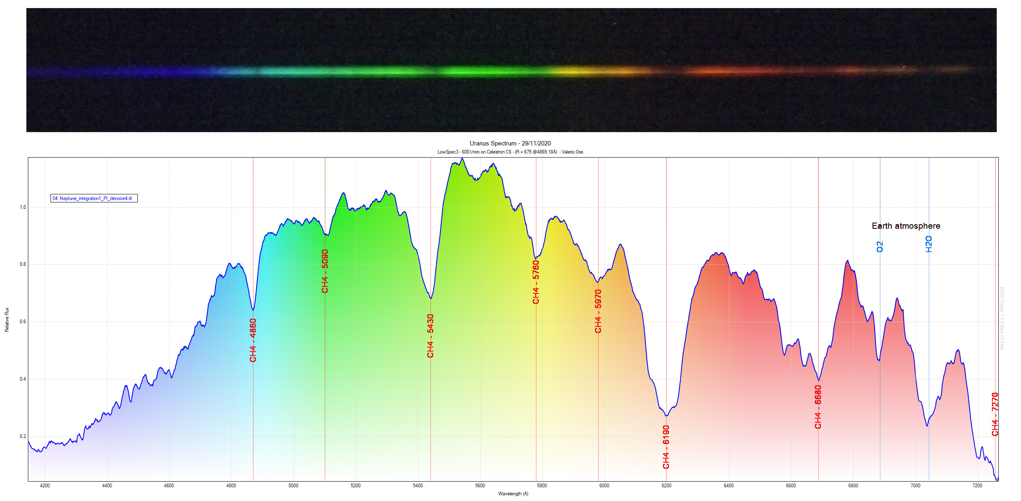
Task: Select the CH4 - 6190 line label
Action: (x=666, y=447)
